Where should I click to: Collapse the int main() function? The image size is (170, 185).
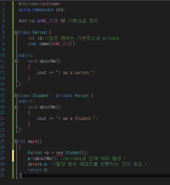tap(16, 141)
